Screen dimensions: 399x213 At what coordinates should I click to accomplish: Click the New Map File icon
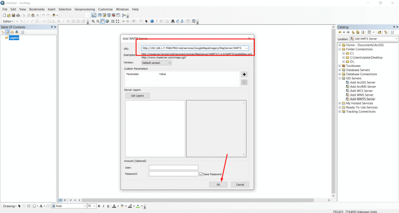coord(4,15)
